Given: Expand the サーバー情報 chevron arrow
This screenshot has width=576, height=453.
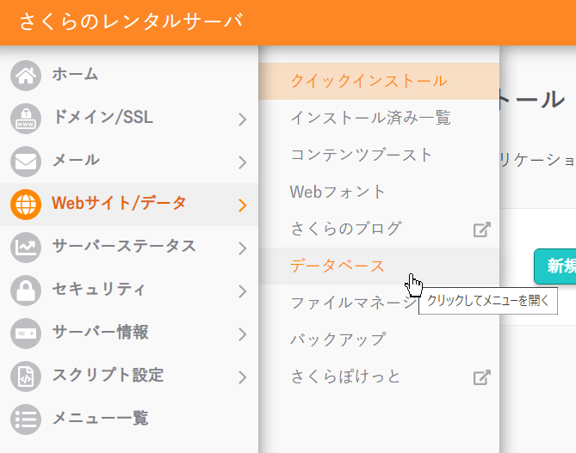Looking at the screenshot, I should tap(242, 334).
